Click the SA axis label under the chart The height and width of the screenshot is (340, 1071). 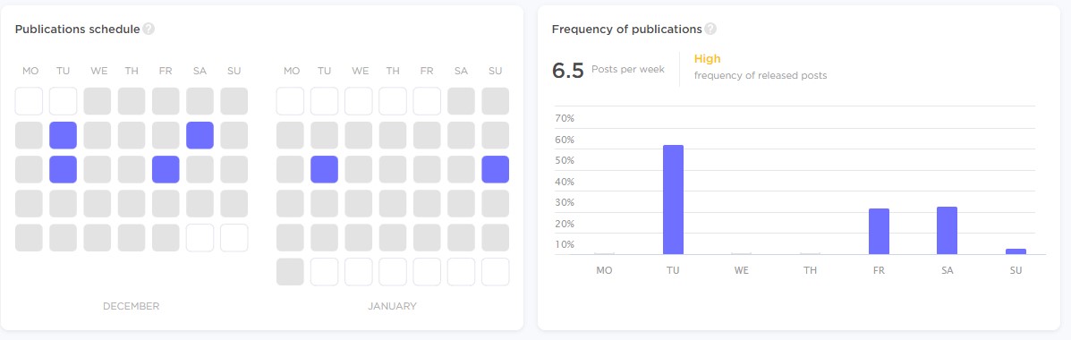pyautogui.click(x=948, y=270)
